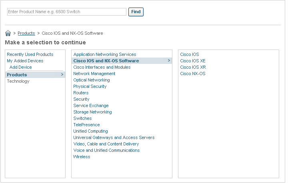This screenshot has height=183, width=288.
Task: Click the Find button
Action: point(136,12)
